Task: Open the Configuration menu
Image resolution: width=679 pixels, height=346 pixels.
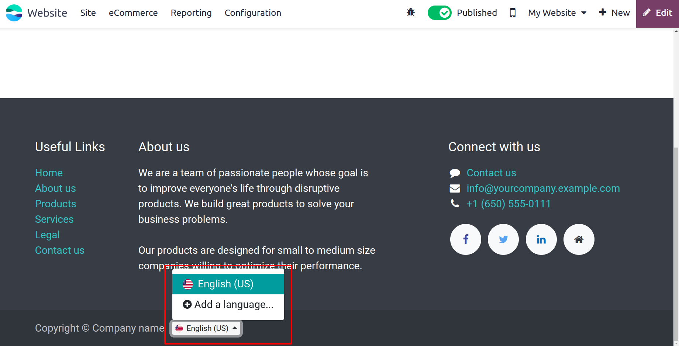Action: coord(253,13)
